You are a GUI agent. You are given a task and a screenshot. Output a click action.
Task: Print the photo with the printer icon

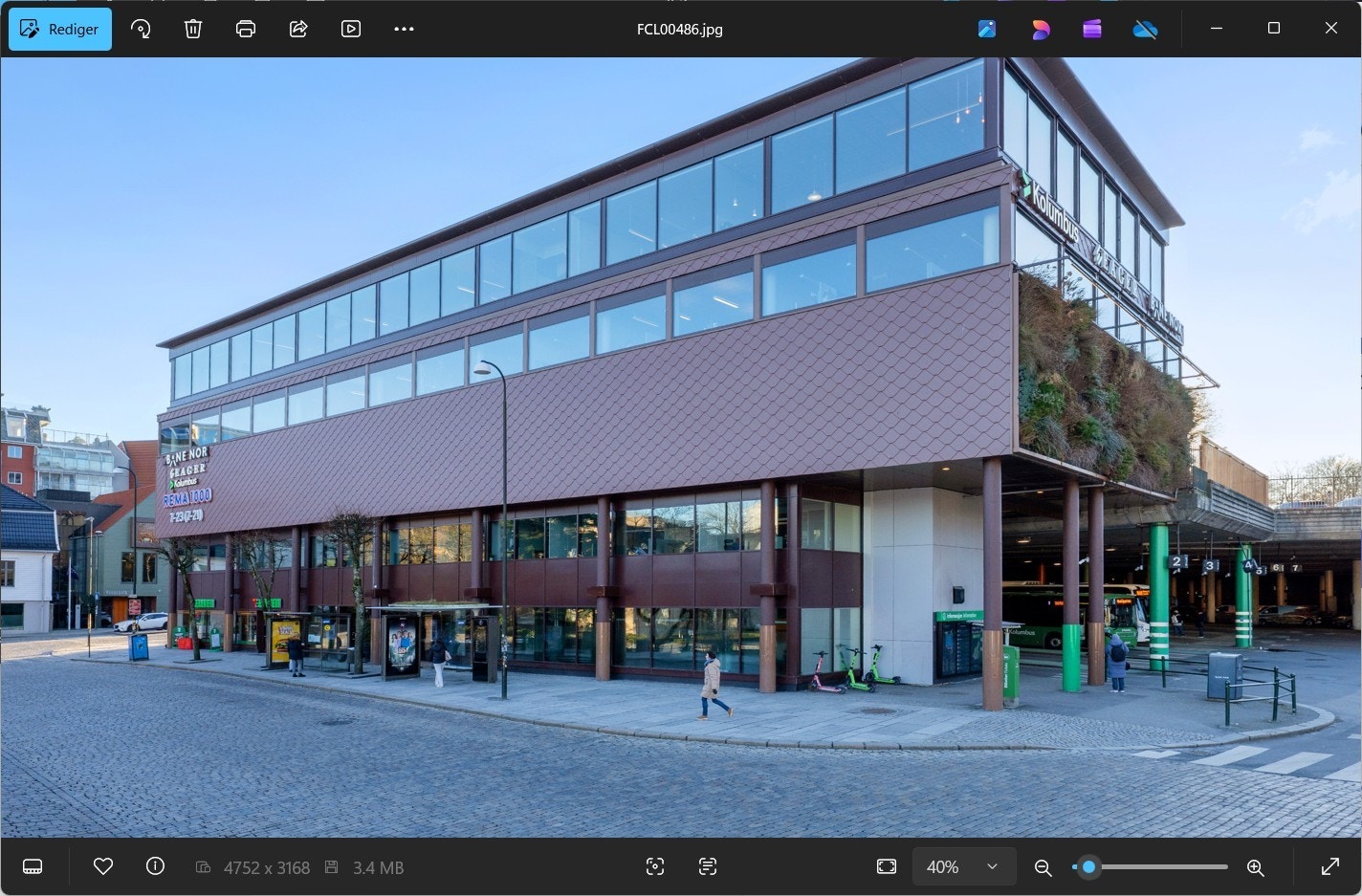246,29
